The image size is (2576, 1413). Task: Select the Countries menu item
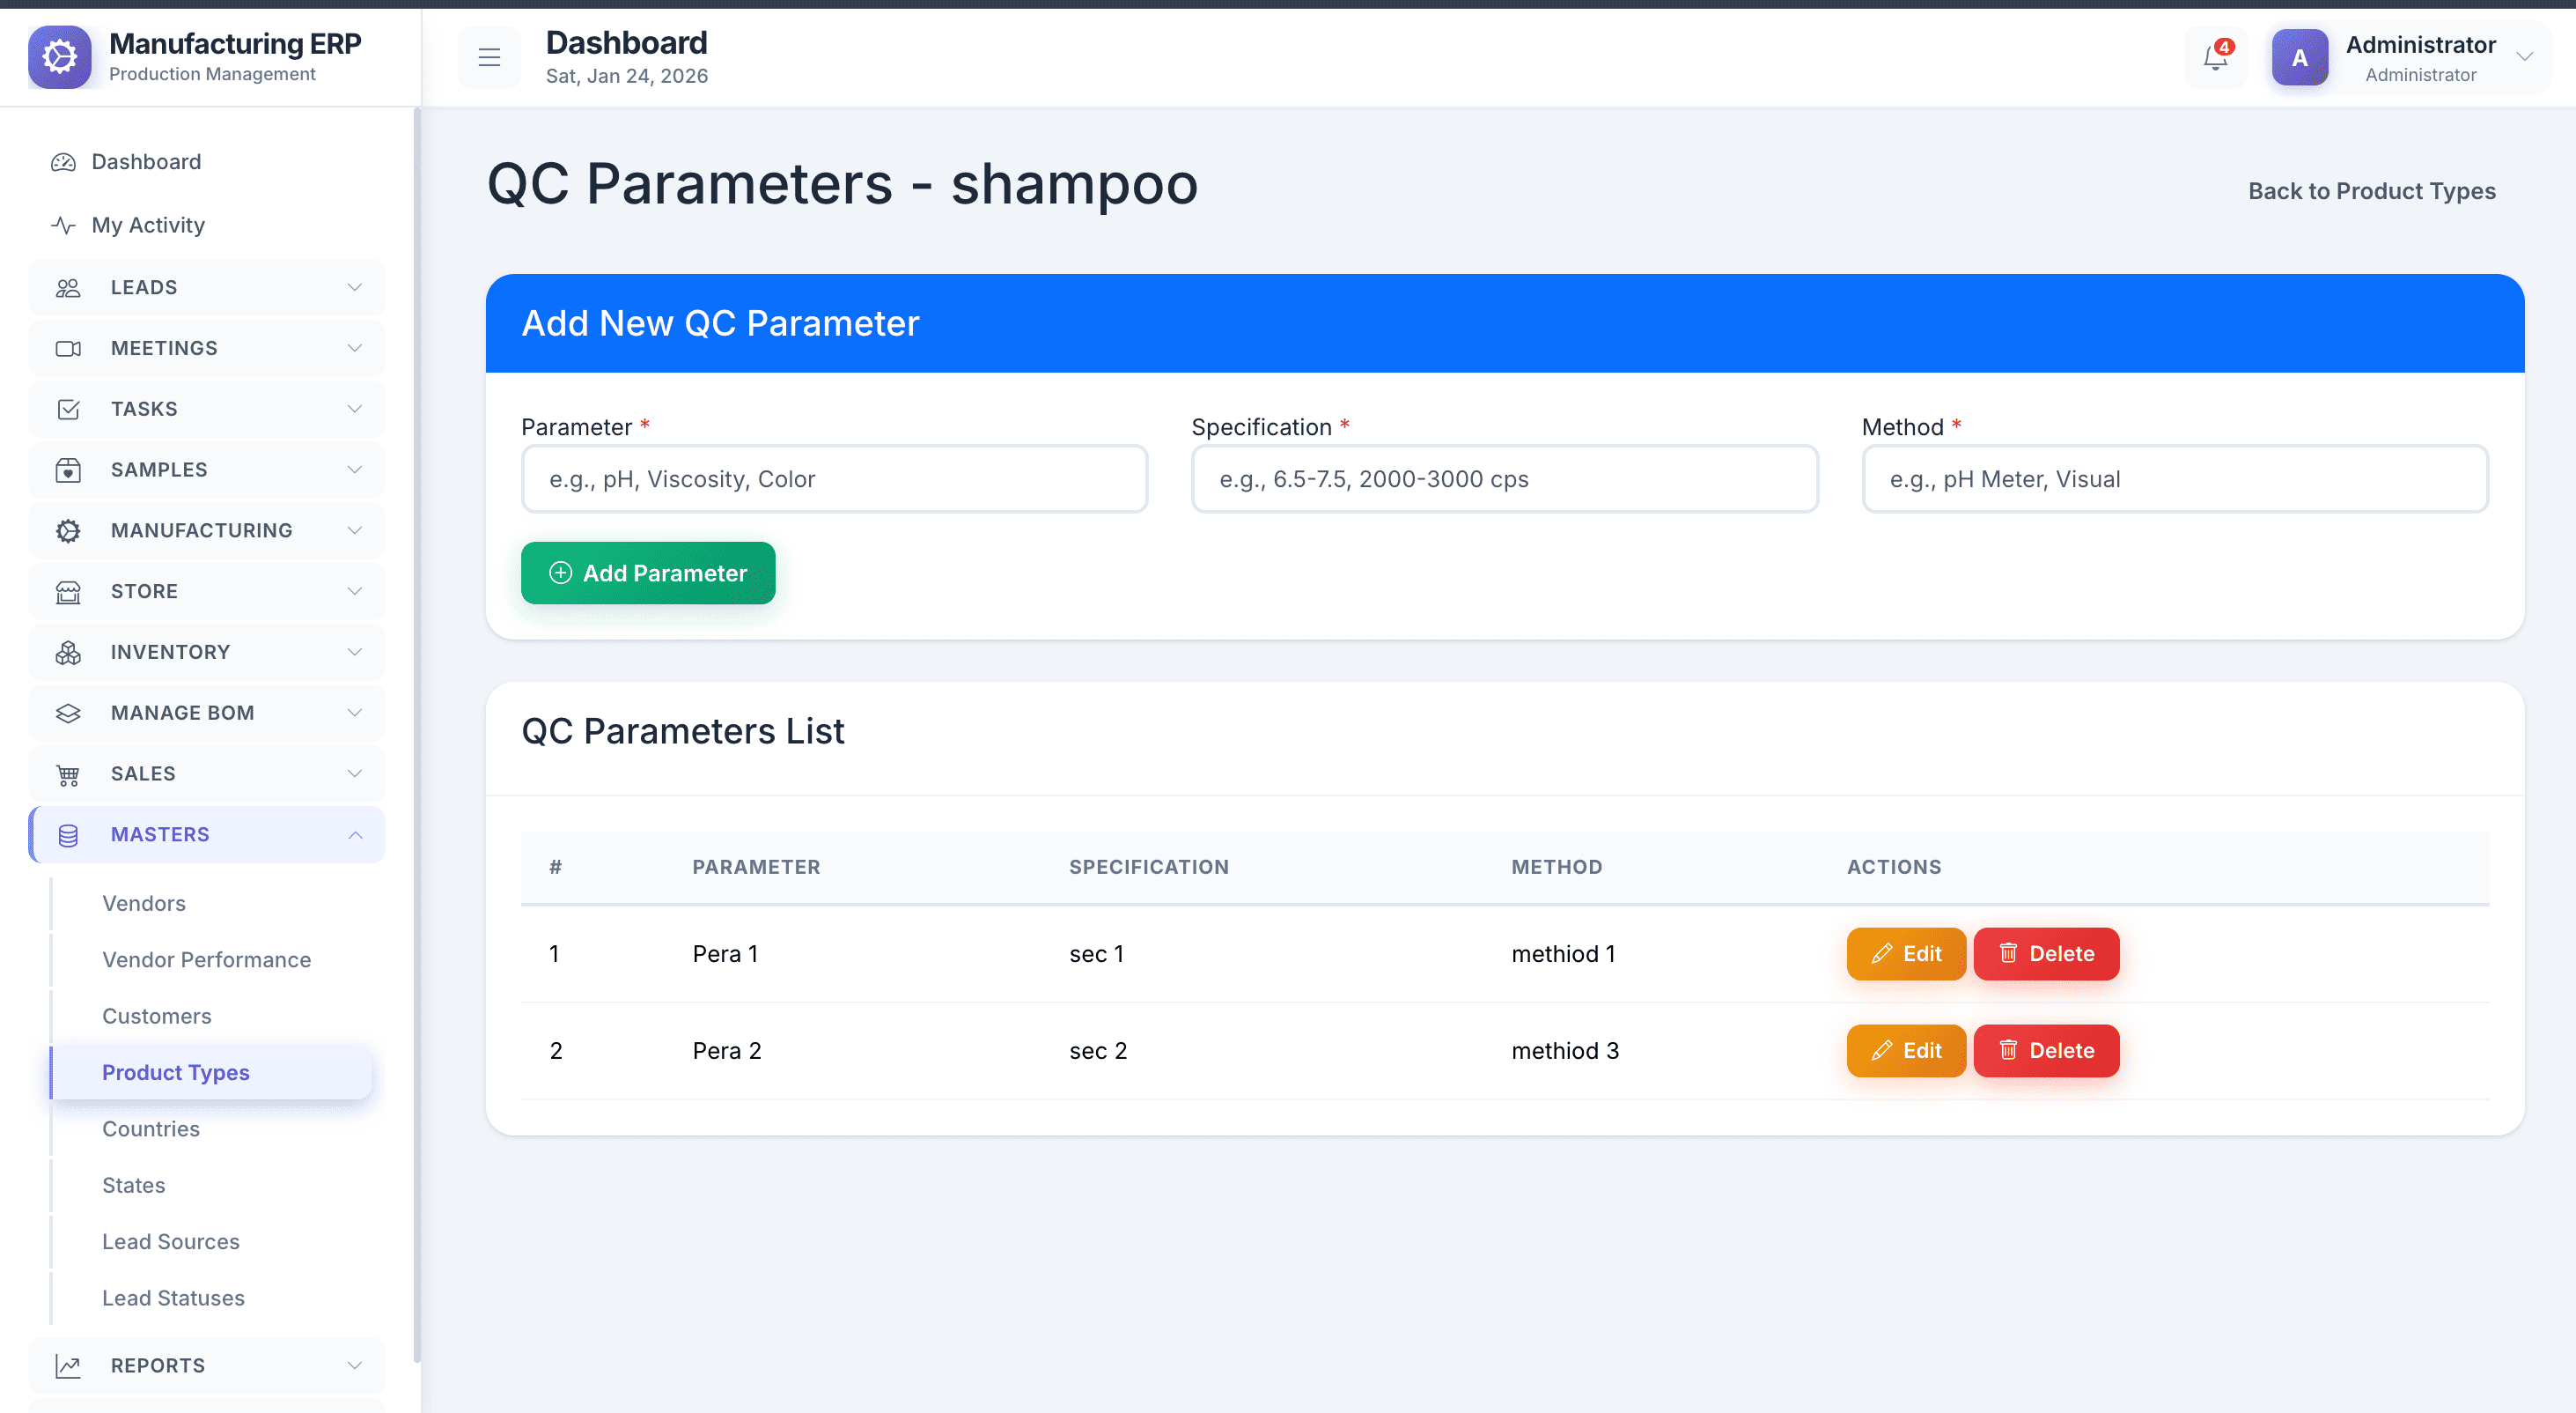(x=151, y=1128)
